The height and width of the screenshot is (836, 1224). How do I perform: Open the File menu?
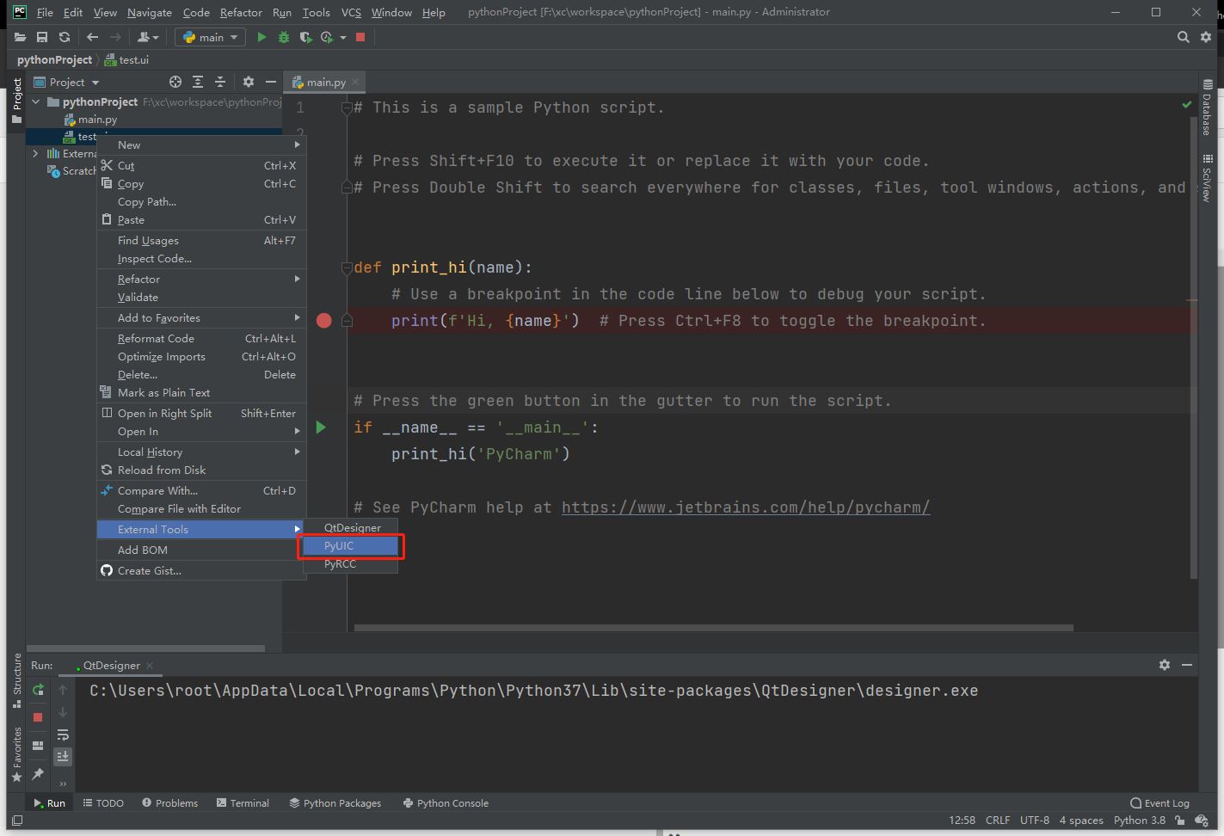click(45, 12)
